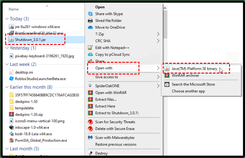Expand the 7-Zip submenu arrow
This screenshot has height=158, width=245.
tap(158, 34)
